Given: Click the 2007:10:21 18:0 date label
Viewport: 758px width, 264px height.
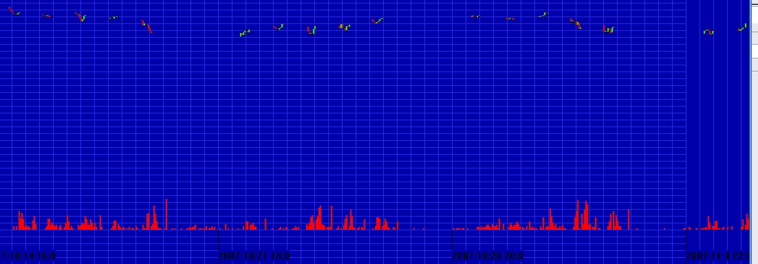Looking at the screenshot, I should 254,256.
